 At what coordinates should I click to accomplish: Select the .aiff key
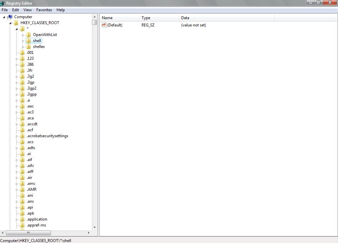click(30, 172)
